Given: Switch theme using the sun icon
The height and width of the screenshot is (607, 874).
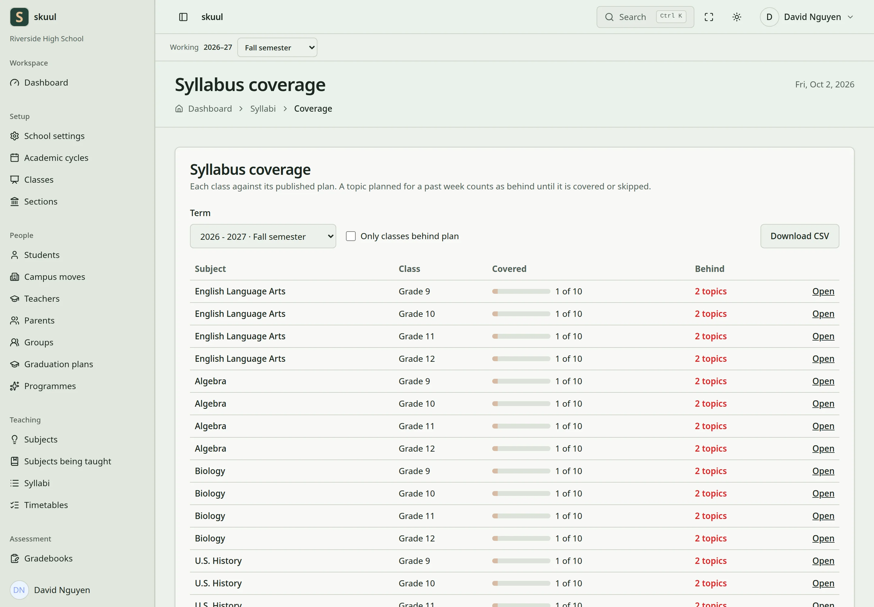Looking at the screenshot, I should coord(737,17).
